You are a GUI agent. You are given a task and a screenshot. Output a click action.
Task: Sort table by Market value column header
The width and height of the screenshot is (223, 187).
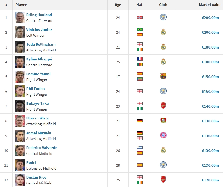click(210, 5)
